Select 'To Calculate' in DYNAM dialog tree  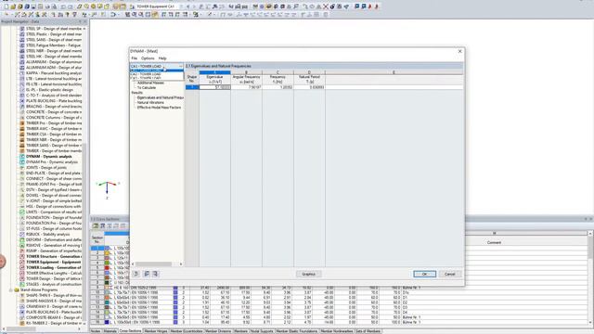(x=147, y=87)
